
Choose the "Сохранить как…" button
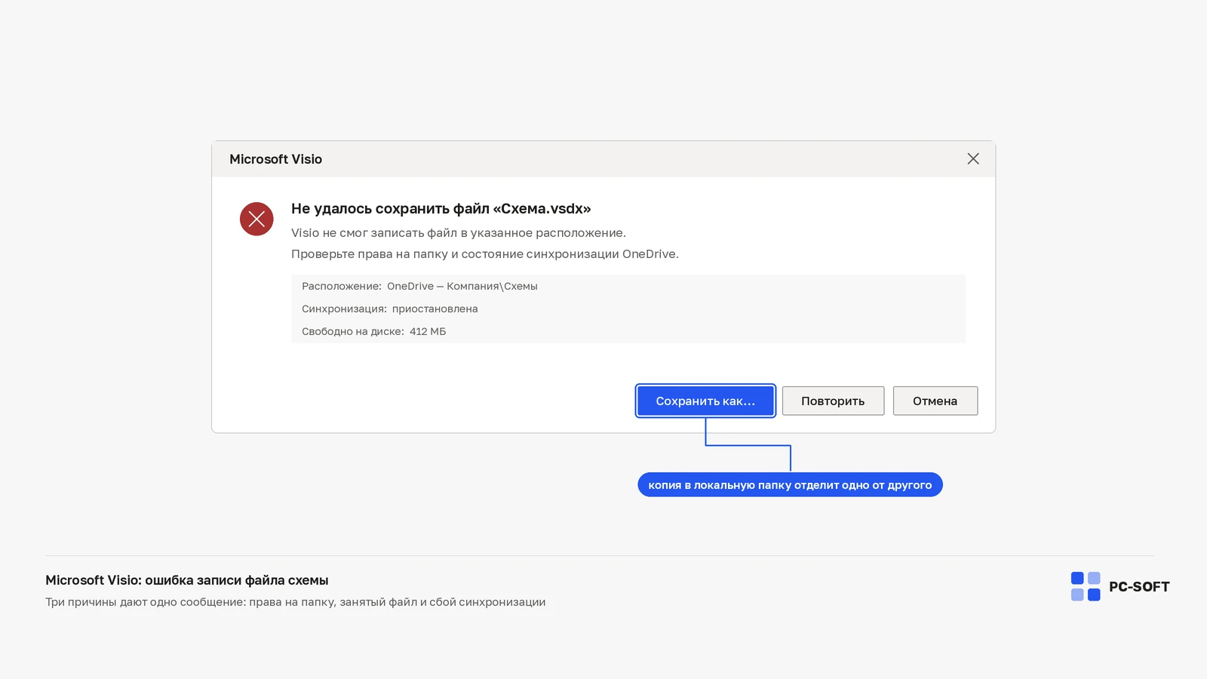pyautogui.click(x=705, y=401)
